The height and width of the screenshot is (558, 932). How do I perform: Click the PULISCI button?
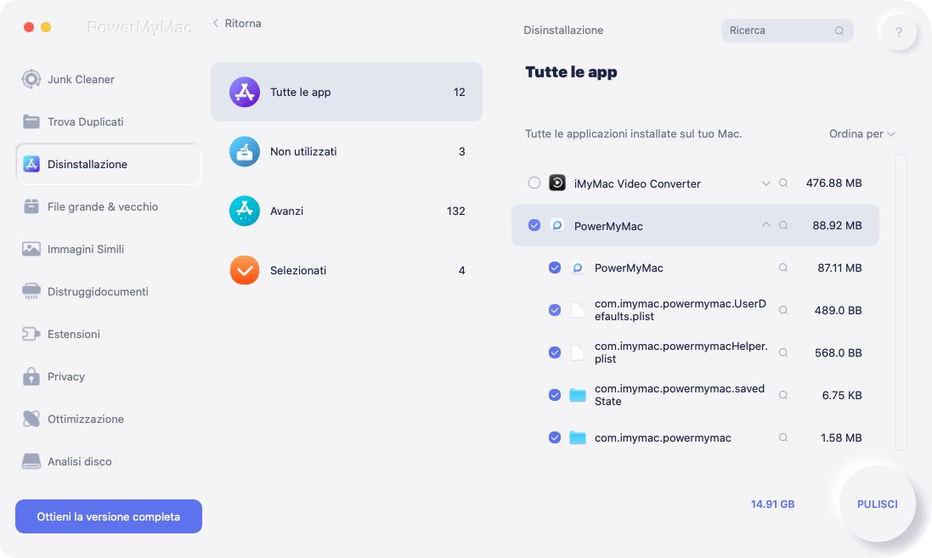(x=878, y=504)
